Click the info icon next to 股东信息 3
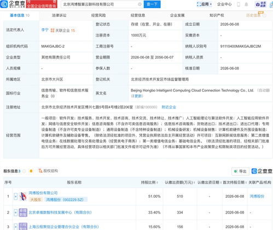The width and height of the screenshot is (273, 230). (24, 171)
